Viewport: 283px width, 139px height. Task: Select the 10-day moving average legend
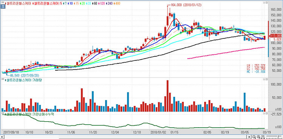(70, 3)
